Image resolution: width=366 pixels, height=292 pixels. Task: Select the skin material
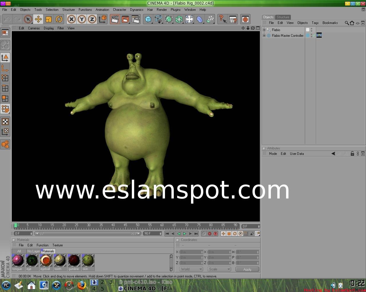[x=88, y=262]
